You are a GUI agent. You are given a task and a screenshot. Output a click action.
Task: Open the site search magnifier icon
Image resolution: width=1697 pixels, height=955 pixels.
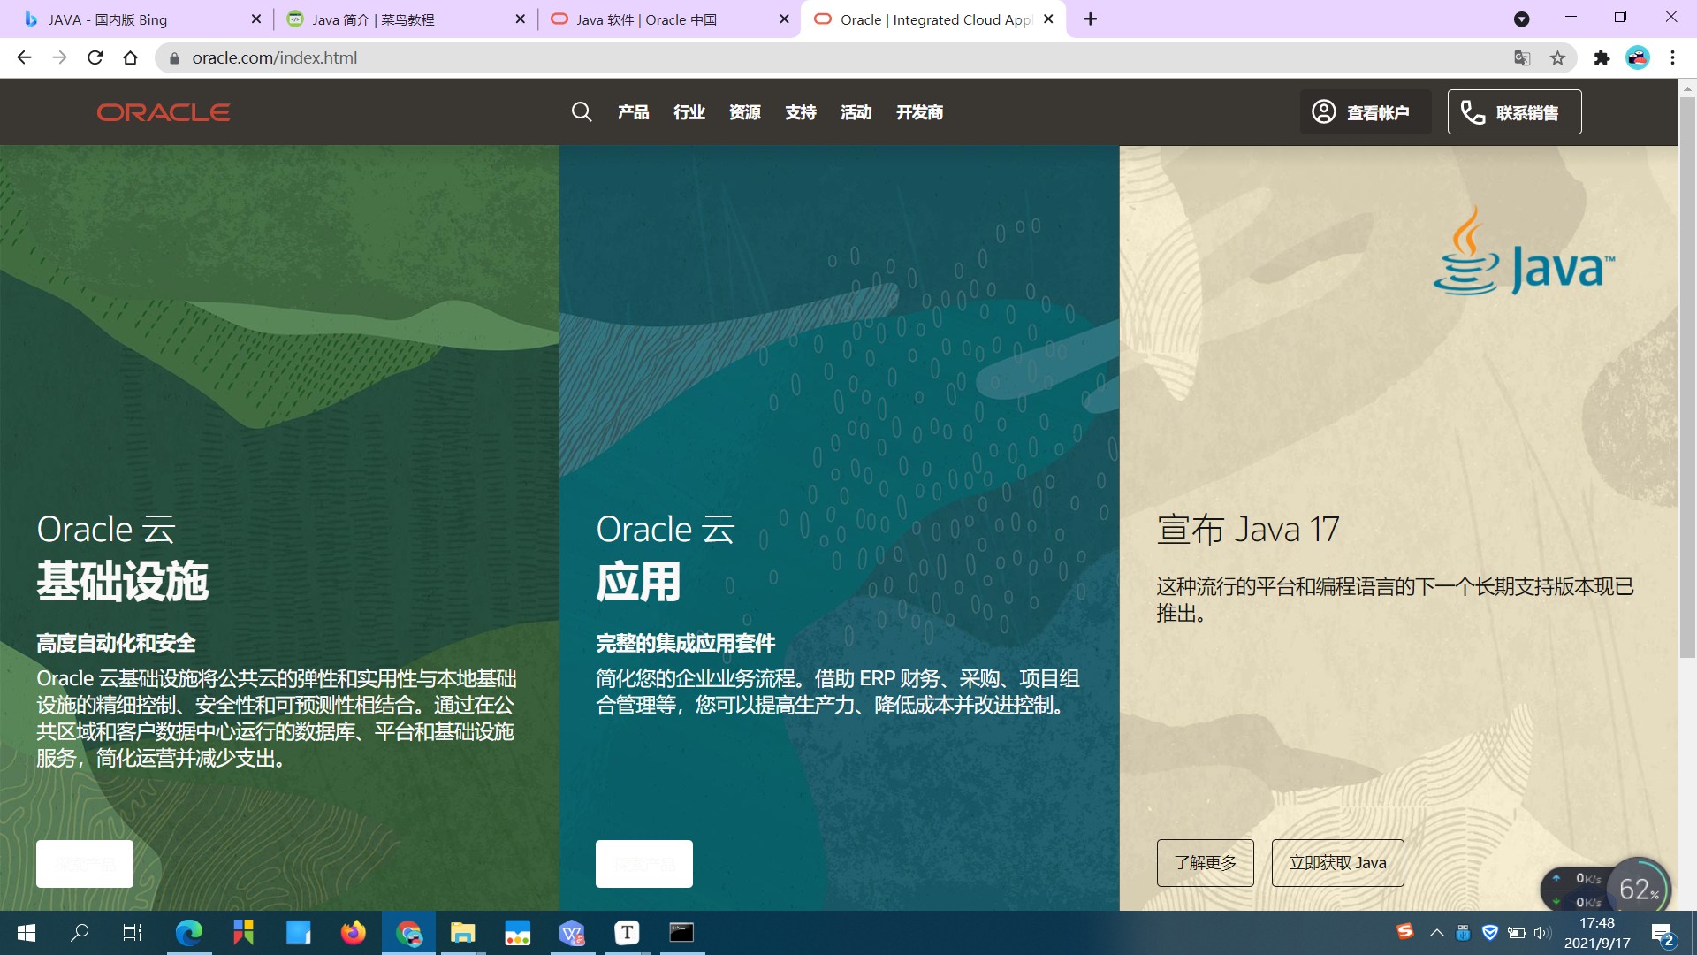[582, 112]
